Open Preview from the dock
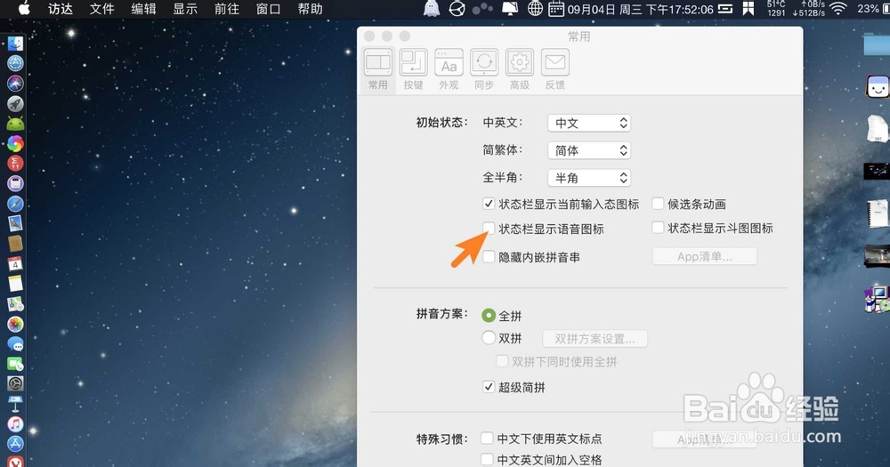This screenshot has width=890, height=467. [x=15, y=223]
